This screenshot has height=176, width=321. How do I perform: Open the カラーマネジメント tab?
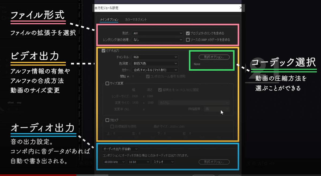(136, 20)
